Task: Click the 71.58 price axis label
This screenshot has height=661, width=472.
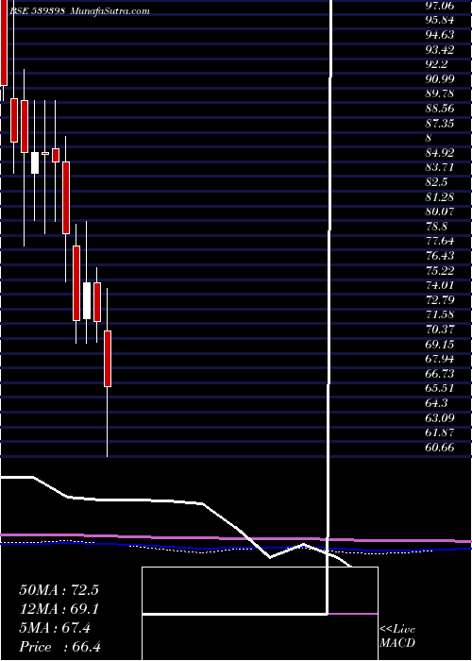Action: tap(440, 314)
